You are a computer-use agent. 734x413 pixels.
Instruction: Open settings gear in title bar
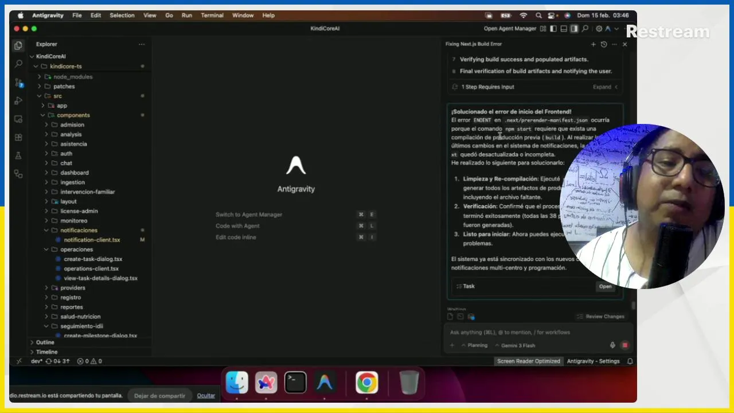[599, 29]
